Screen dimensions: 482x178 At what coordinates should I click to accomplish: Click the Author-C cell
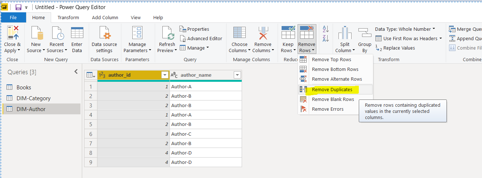tap(206, 134)
